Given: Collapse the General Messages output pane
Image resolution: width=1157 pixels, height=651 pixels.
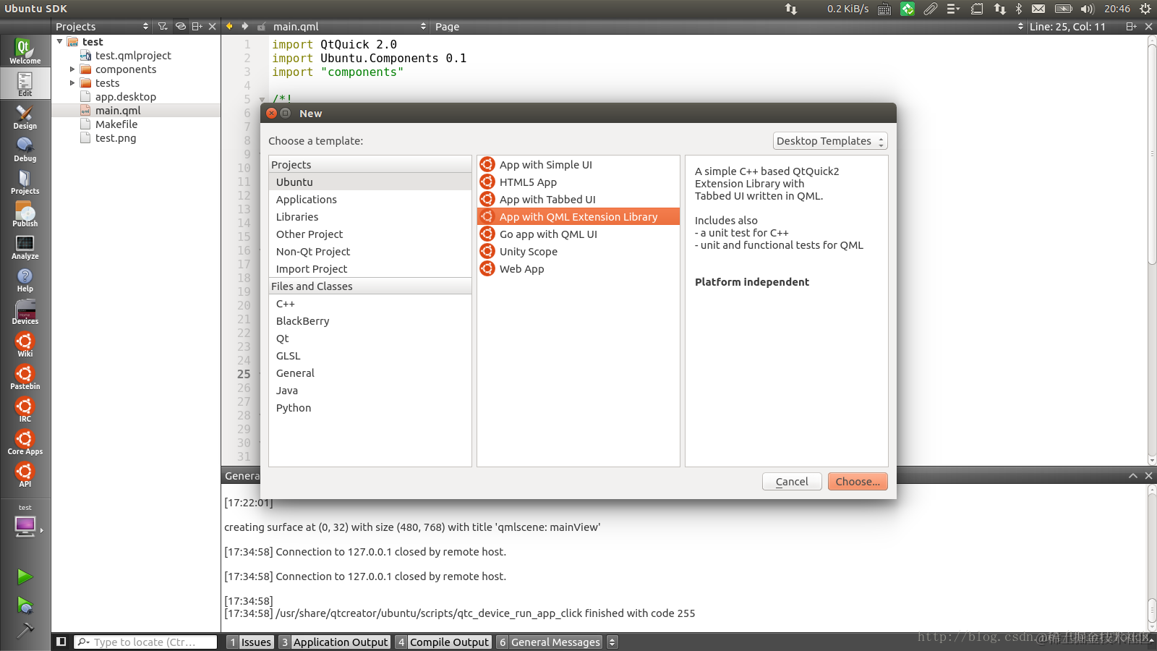Looking at the screenshot, I should click(1133, 475).
